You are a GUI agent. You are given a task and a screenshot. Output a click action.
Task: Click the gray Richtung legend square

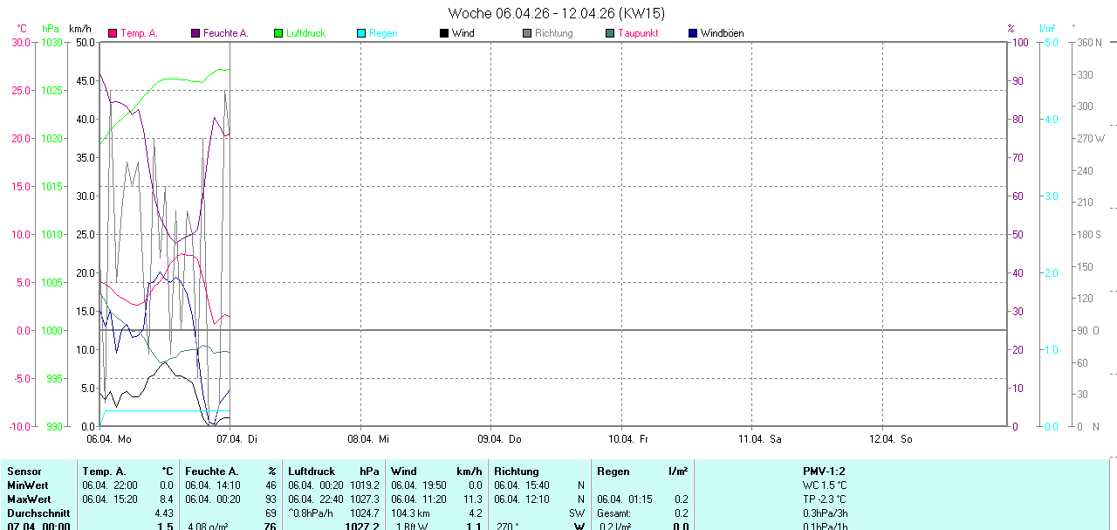click(527, 33)
